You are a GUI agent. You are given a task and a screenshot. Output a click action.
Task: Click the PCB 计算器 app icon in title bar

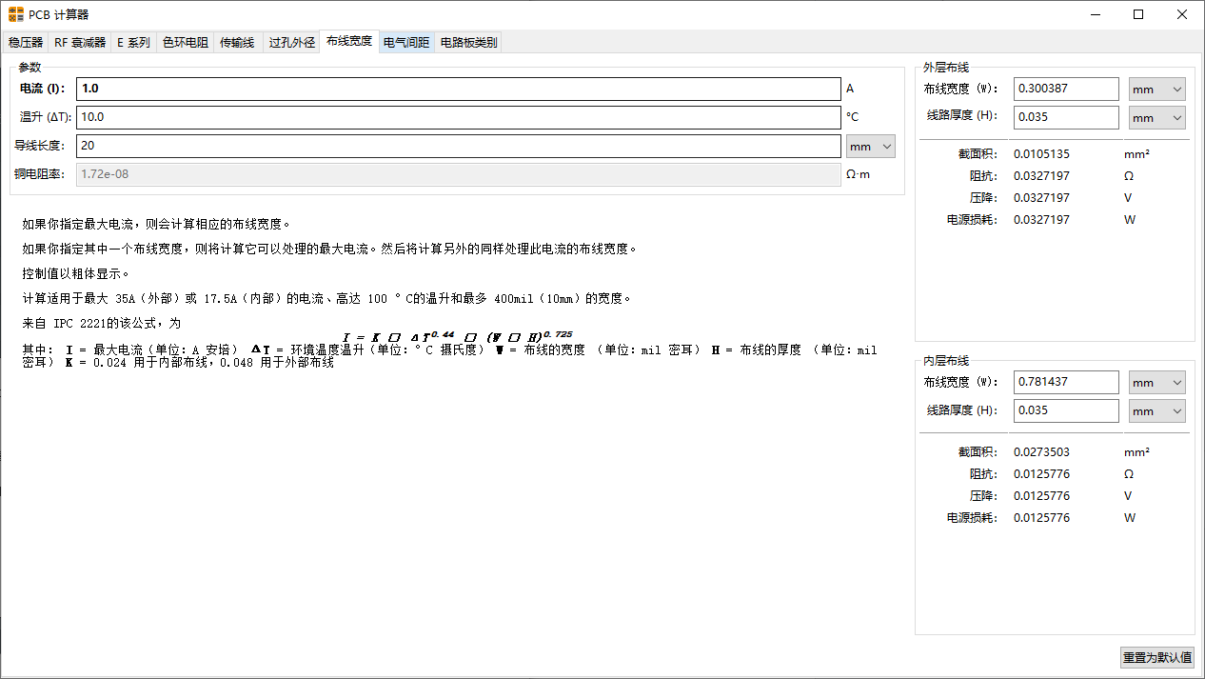point(16,14)
